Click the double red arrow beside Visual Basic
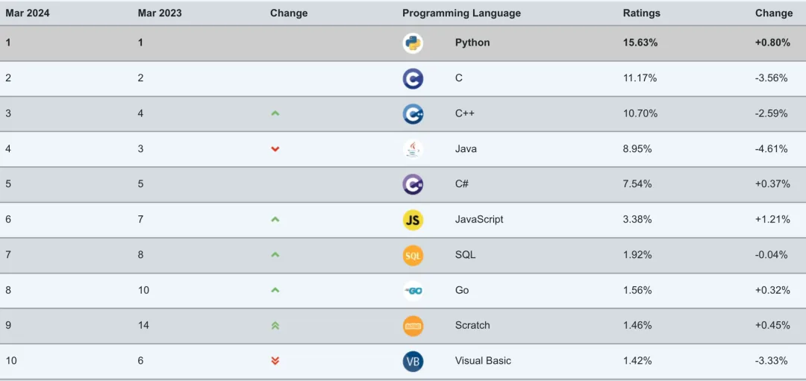 click(x=275, y=361)
